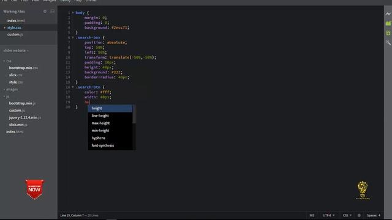Open slick.min.js in the project tree
This screenshot has width=392, height=220.
pyautogui.click(x=18, y=125)
